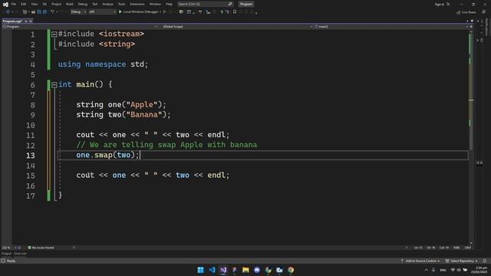
Task: Save the current file via toolbar icon
Action: tap(39, 12)
